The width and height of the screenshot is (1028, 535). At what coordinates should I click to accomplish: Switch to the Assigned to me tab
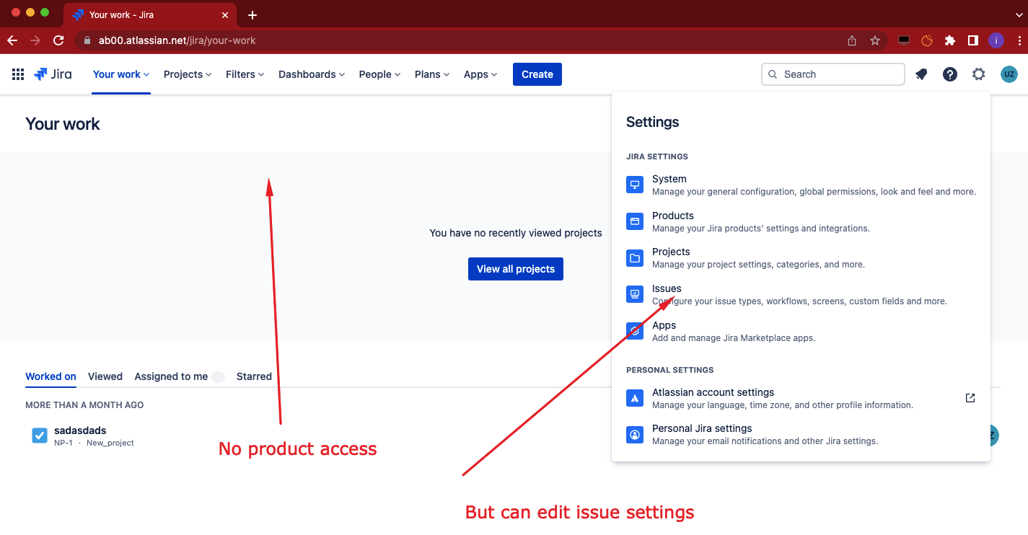171,376
